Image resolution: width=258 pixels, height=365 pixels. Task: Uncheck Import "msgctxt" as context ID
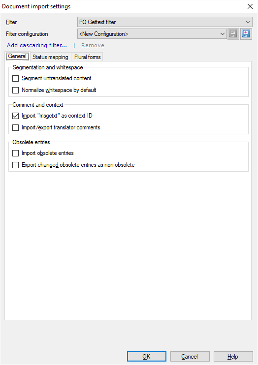tap(15, 116)
